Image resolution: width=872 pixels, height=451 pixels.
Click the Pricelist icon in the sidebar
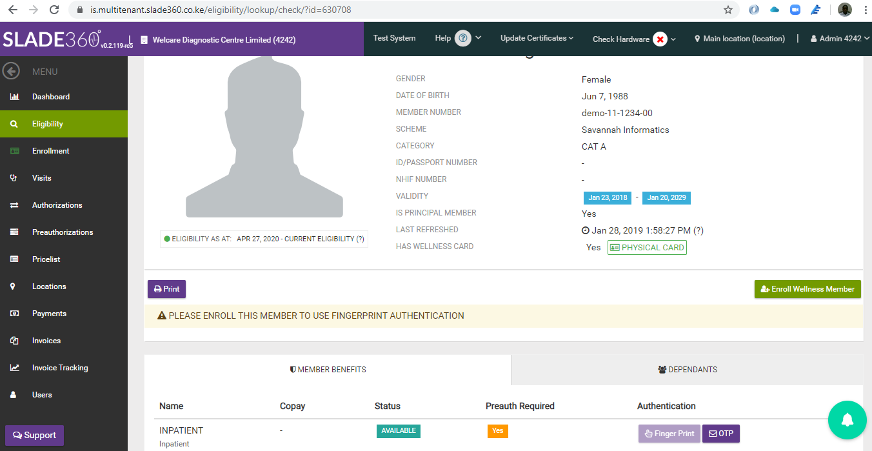pyautogui.click(x=14, y=259)
